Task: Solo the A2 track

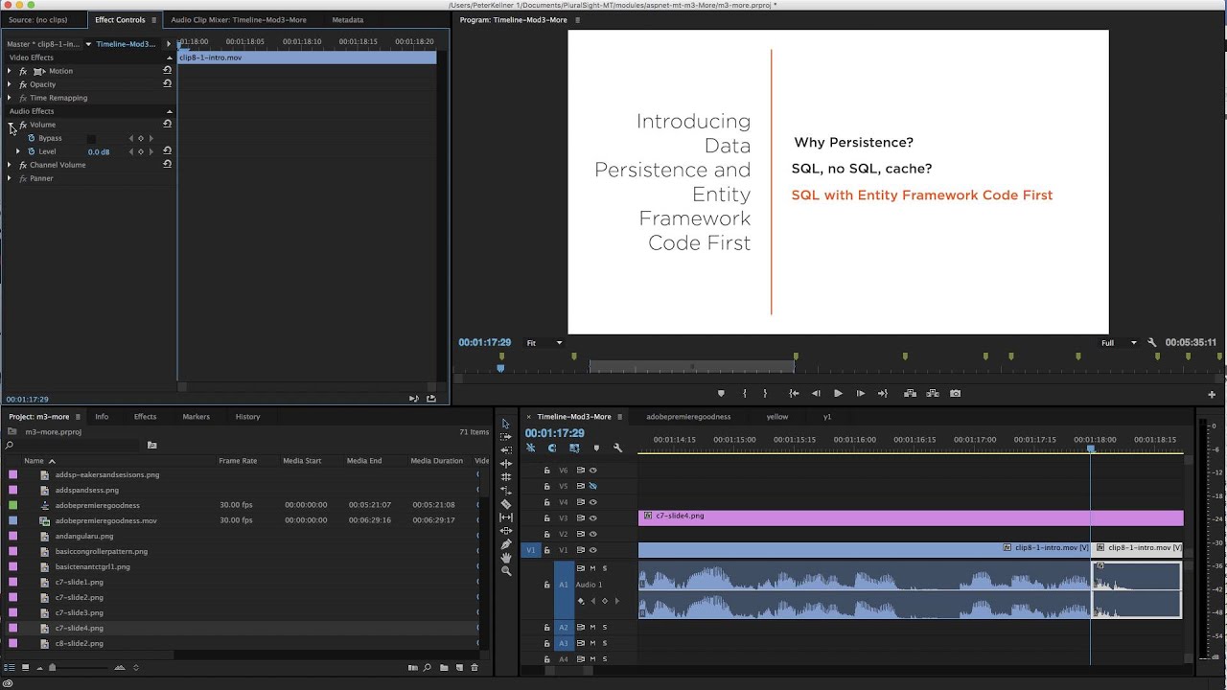Action: point(604,627)
